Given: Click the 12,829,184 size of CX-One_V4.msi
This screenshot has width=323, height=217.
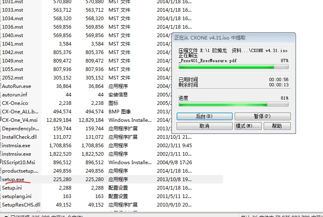Looking at the screenshot, I should click(59, 120).
